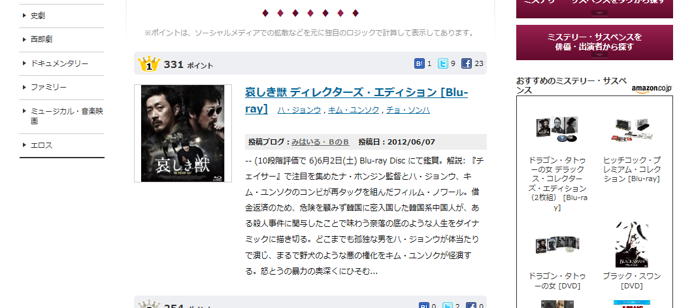
Task: Click the Hatena Bookmark icon for rank 1
Action: point(420,63)
